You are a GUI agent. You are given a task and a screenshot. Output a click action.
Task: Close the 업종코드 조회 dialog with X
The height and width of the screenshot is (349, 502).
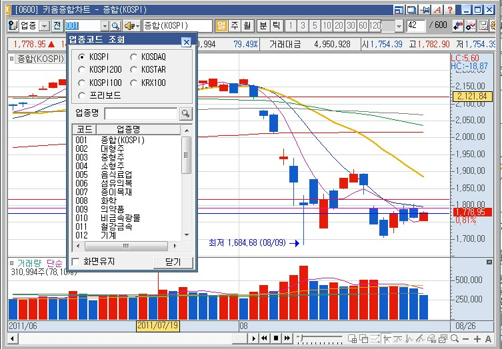point(186,42)
